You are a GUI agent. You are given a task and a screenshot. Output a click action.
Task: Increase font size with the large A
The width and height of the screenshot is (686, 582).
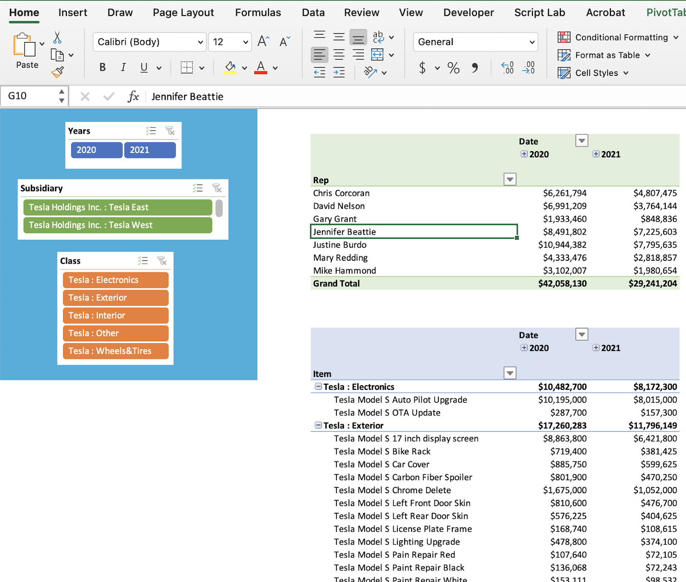pos(263,42)
